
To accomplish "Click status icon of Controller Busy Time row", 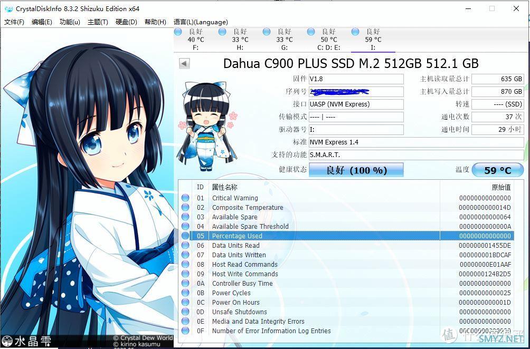I will [185, 283].
